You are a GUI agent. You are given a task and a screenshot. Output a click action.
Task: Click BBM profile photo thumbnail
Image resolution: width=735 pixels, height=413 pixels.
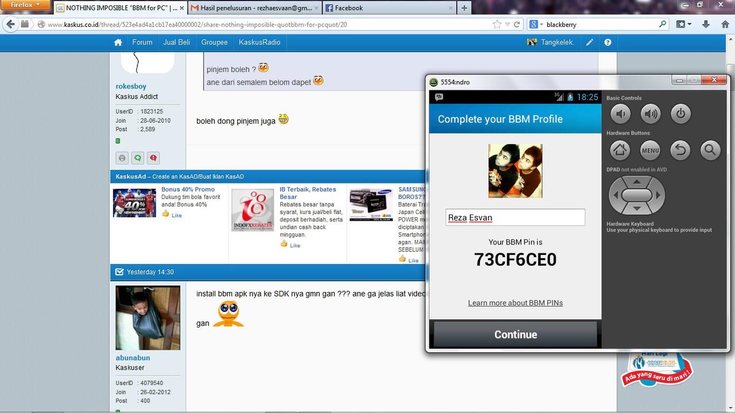tap(515, 171)
